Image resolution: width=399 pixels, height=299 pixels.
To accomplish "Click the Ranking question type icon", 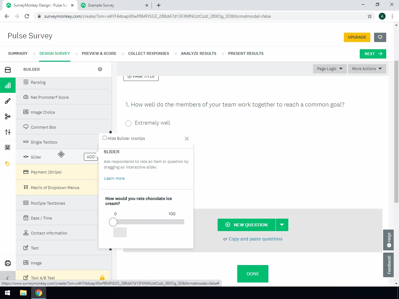I will click(x=26, y=82).
